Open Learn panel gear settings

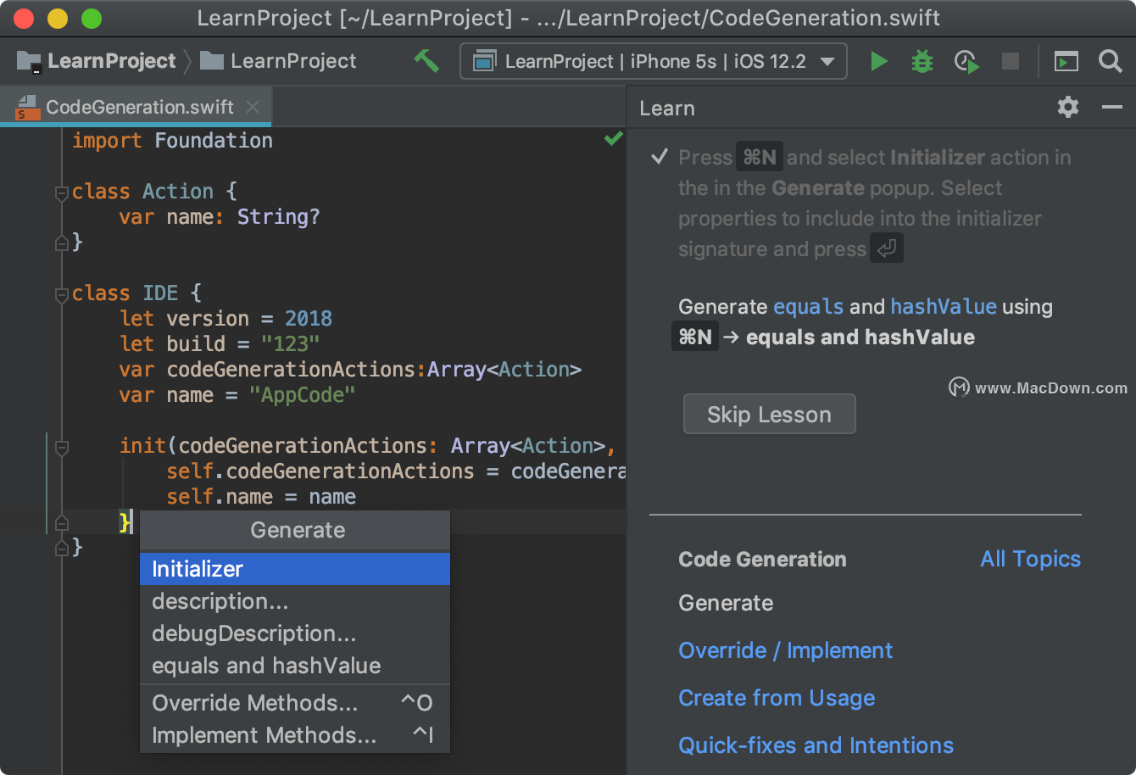pyautogui.click(x=1068, y=107)
